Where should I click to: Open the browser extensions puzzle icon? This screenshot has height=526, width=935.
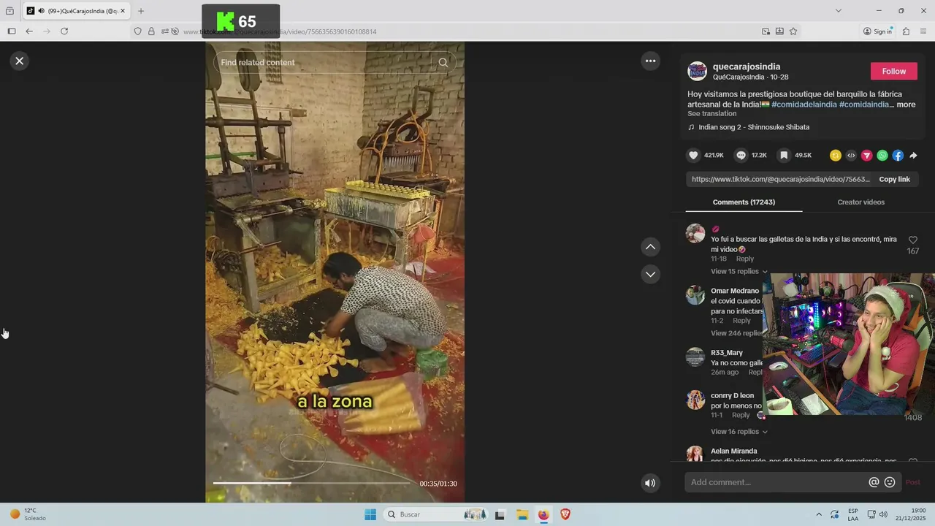(x=906, y=31)
